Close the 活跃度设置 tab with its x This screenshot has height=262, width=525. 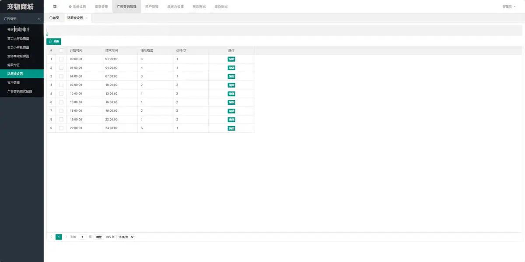(87, 18)
